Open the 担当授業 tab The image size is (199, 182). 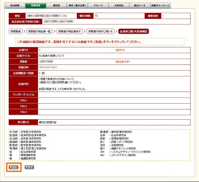tap(15, 5)
